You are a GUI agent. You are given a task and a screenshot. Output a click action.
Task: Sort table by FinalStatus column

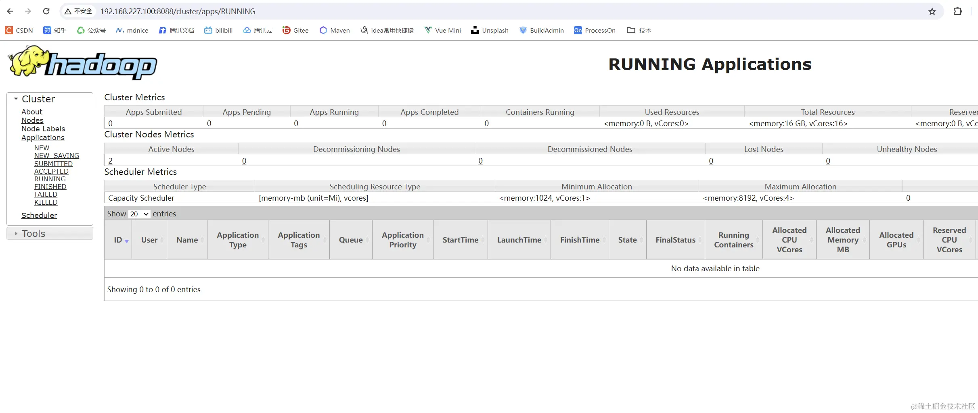(676, 240)
